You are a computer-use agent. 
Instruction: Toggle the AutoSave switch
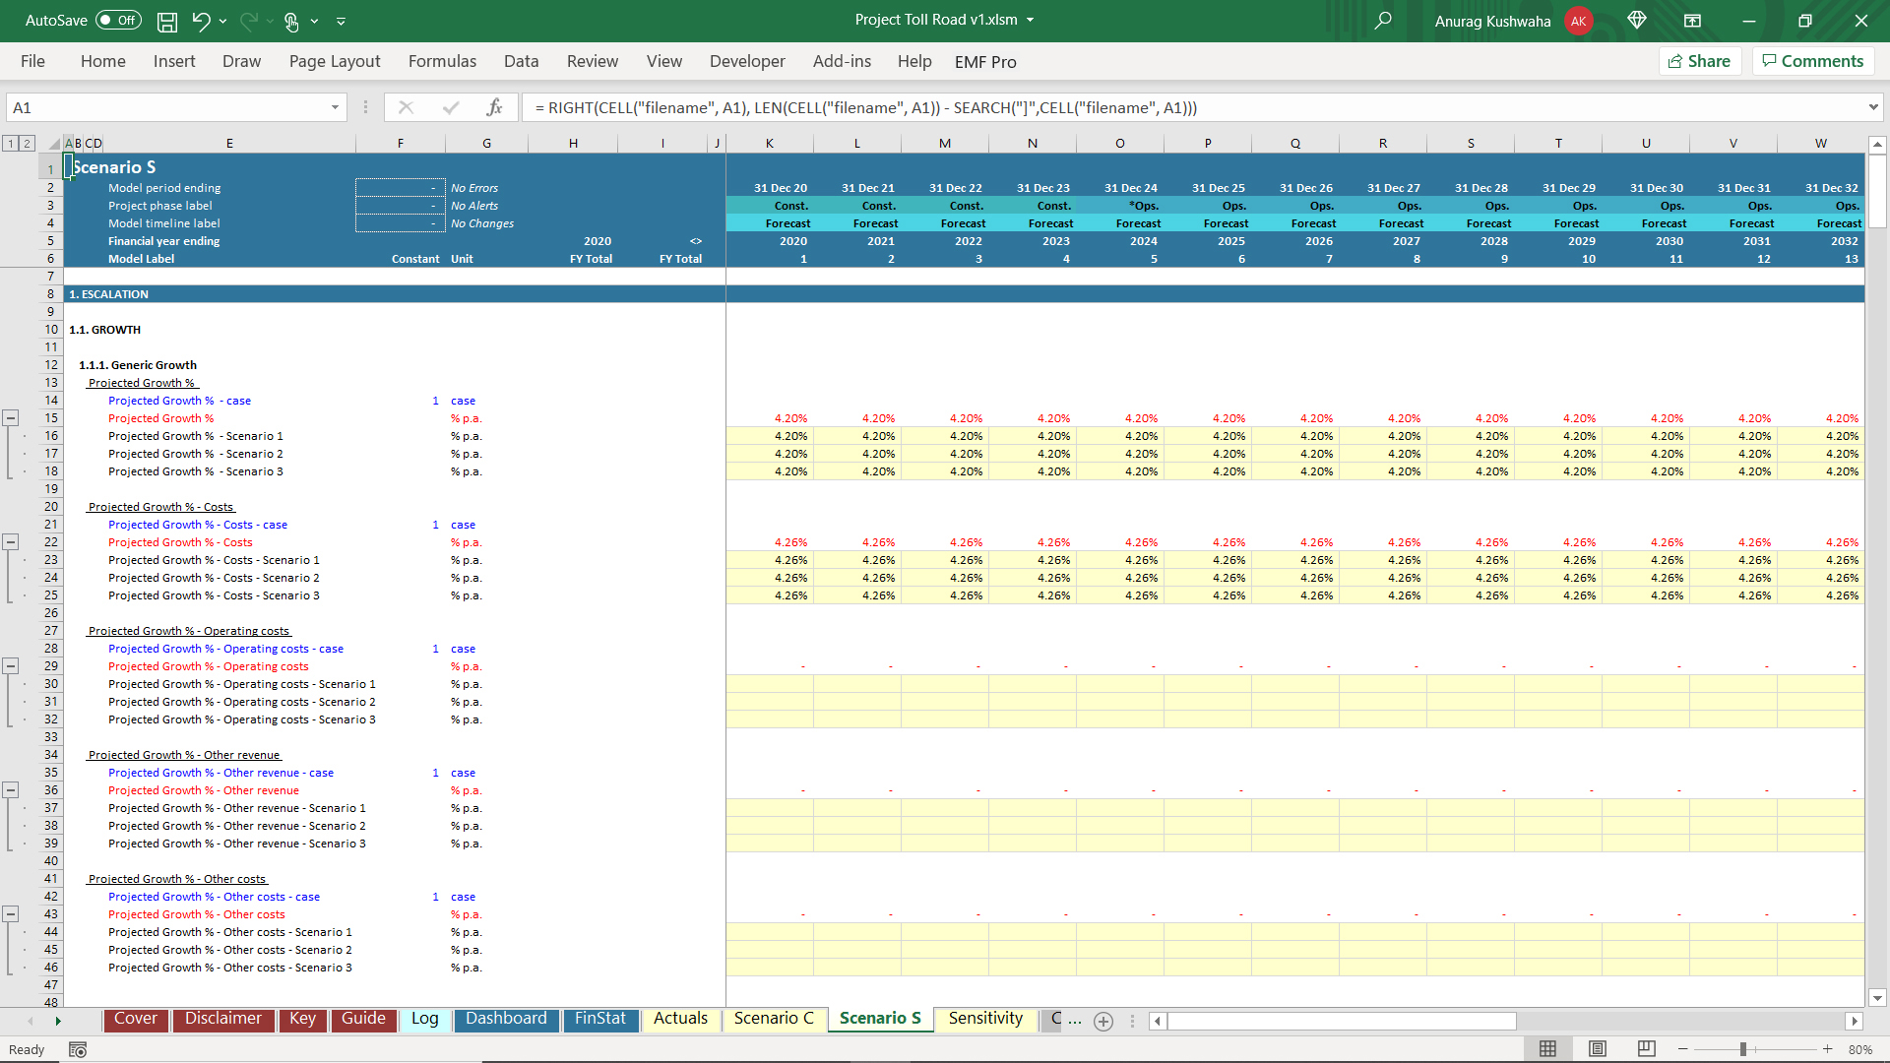[118, 21]
